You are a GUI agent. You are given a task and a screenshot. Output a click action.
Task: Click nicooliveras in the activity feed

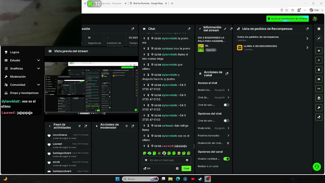pos(60,135)
